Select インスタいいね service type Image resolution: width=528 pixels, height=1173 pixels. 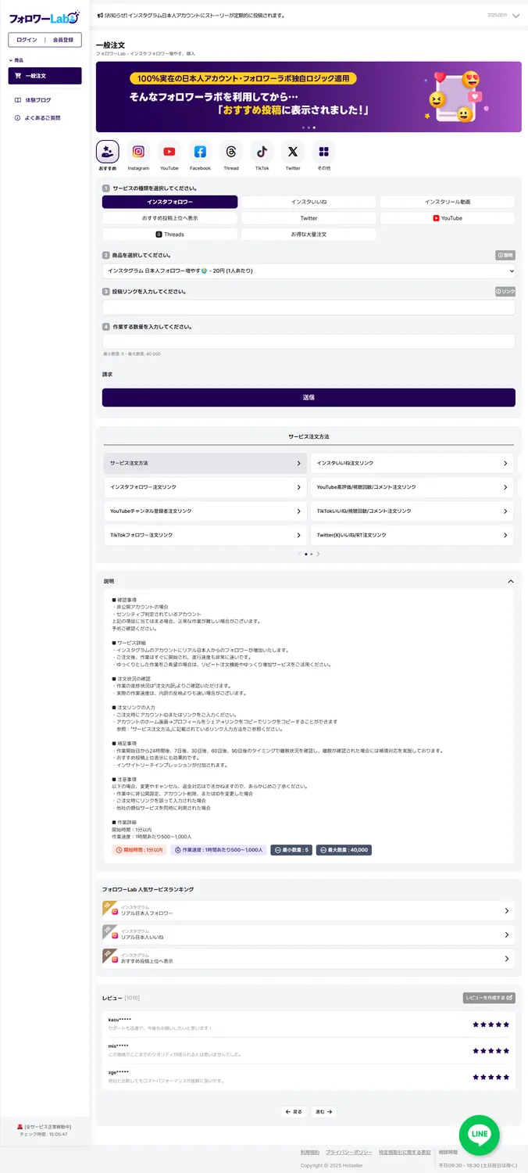click(309, 202)
